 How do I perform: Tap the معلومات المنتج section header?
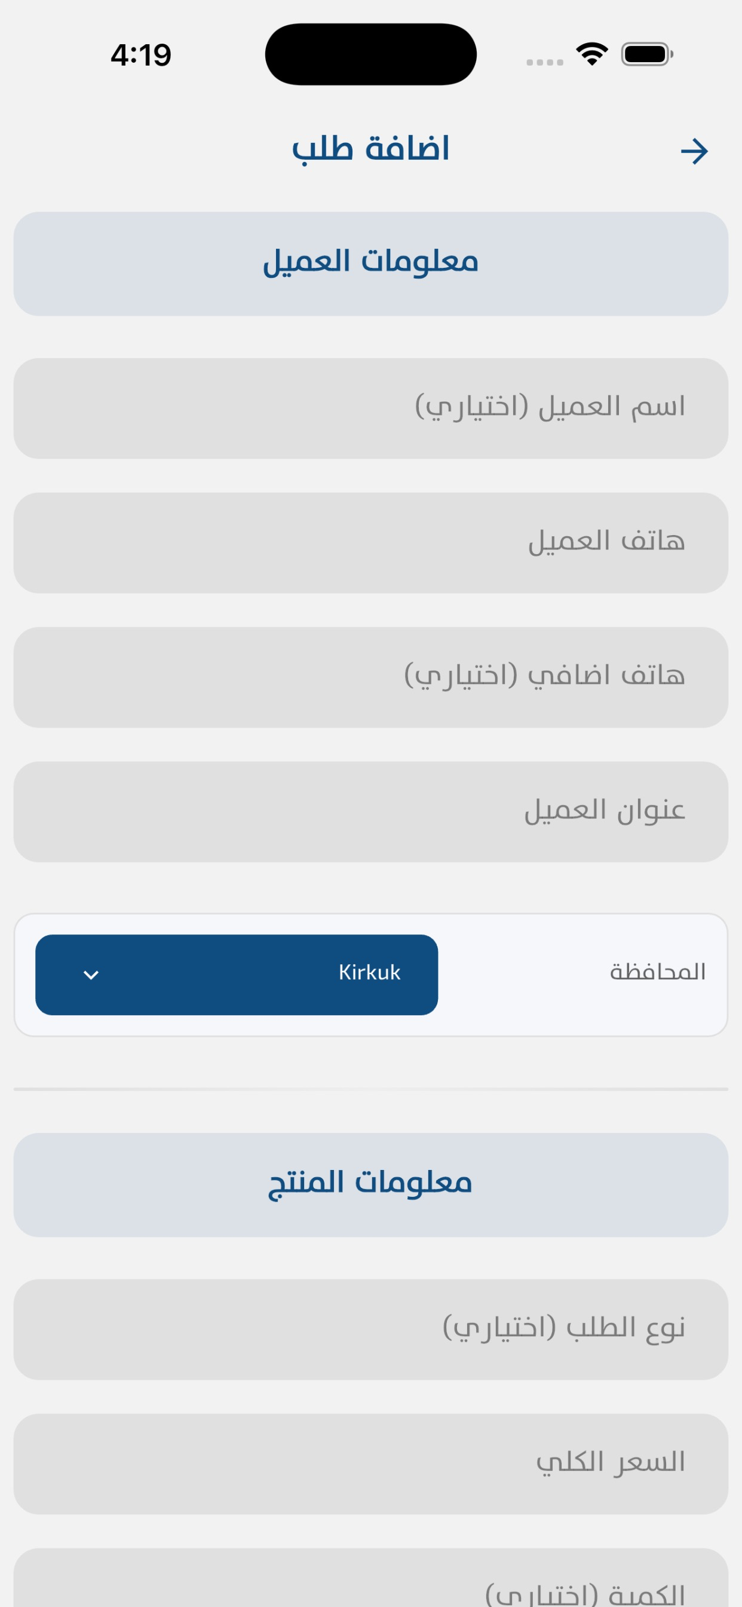pos(371,1184)
